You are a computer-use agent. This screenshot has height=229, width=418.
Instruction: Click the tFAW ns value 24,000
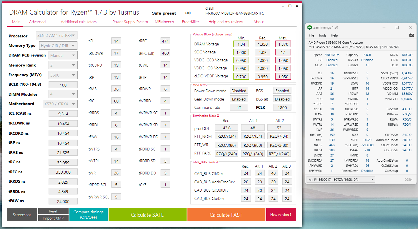[x=63, y=201]
